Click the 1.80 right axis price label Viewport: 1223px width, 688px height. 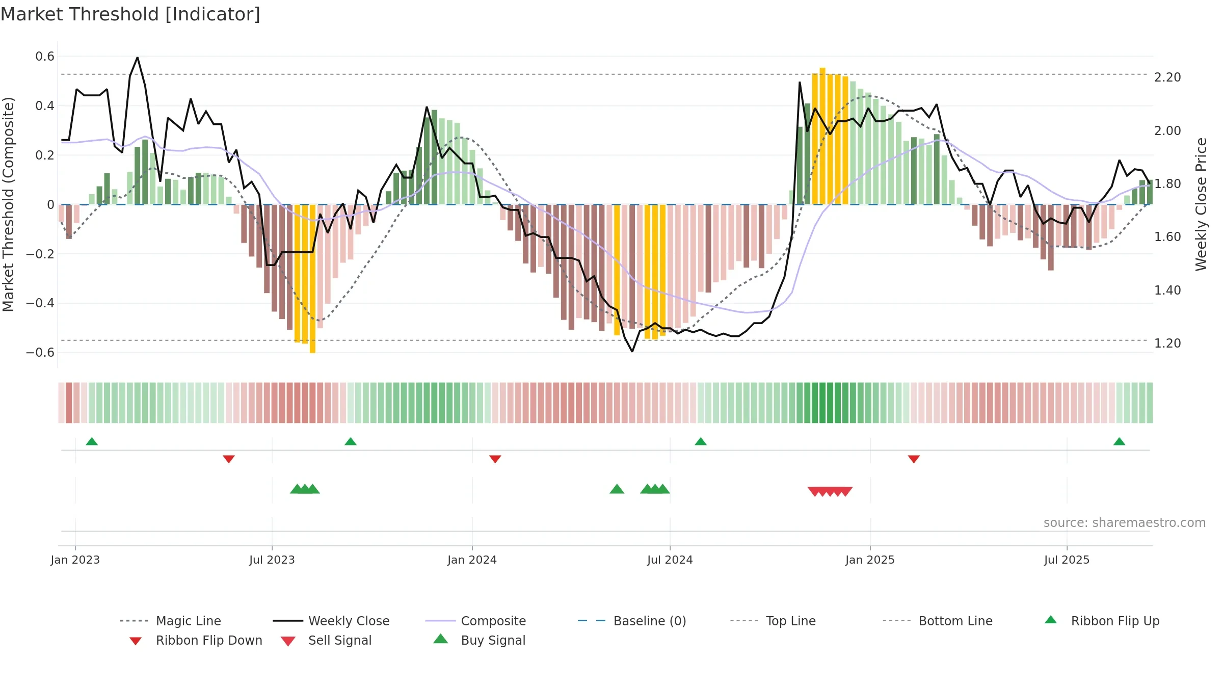coord(1167,184)
